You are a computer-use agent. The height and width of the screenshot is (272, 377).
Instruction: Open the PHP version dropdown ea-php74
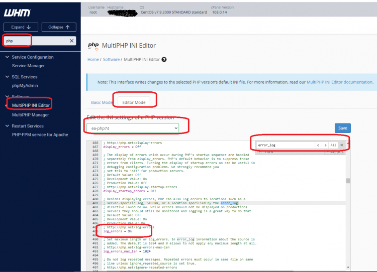(x=132, y=128)
